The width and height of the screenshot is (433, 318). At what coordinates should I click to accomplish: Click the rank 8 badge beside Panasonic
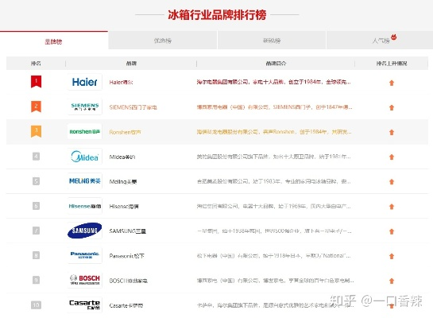pos(36,255)
